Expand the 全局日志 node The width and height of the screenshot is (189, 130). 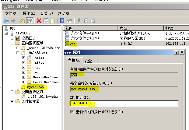[x=12, y=38]
